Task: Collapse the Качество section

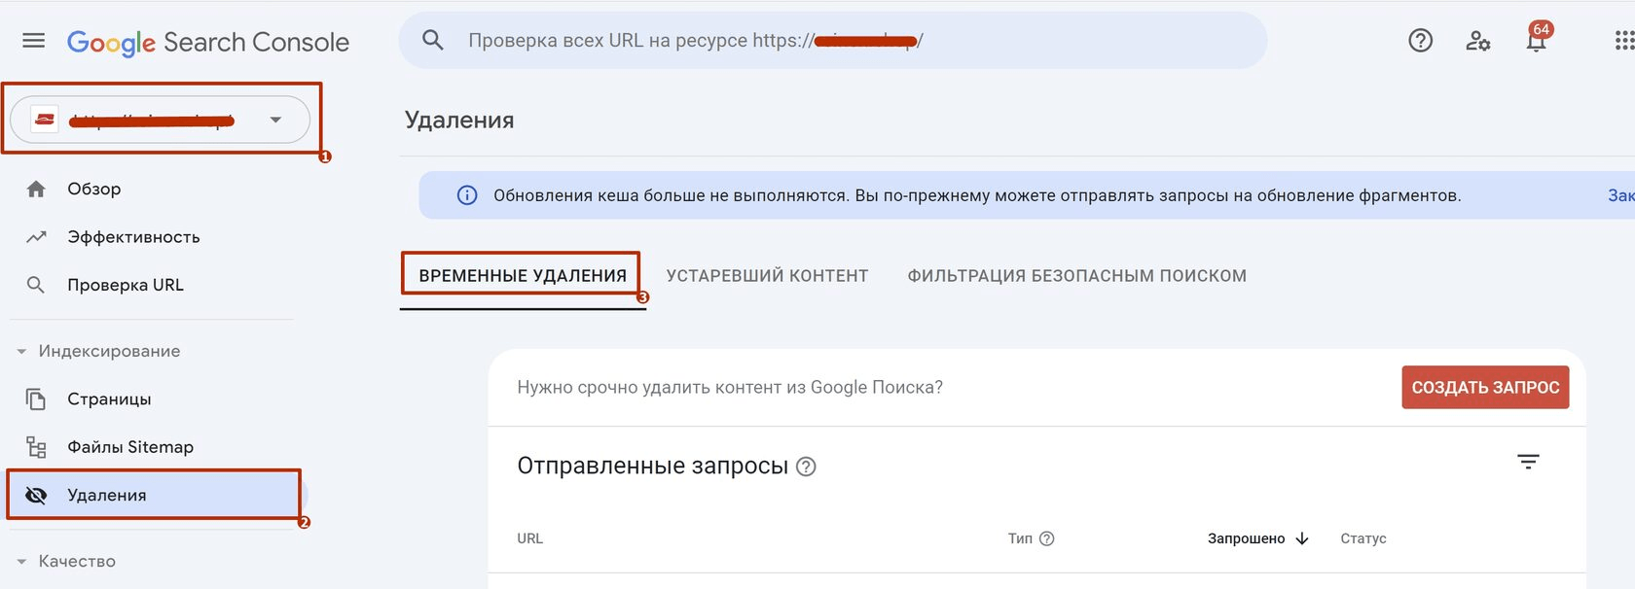Action: click(x=21, y=562)
